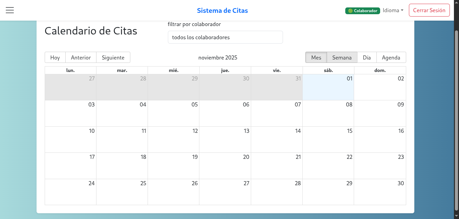Click the sáb. column header
The height and width of the screenshot is (219, 459).
click(328, 70)
